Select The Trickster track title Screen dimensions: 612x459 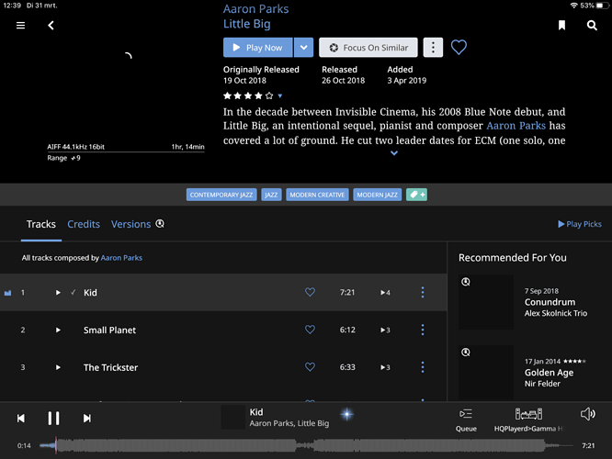pos(110,367)
